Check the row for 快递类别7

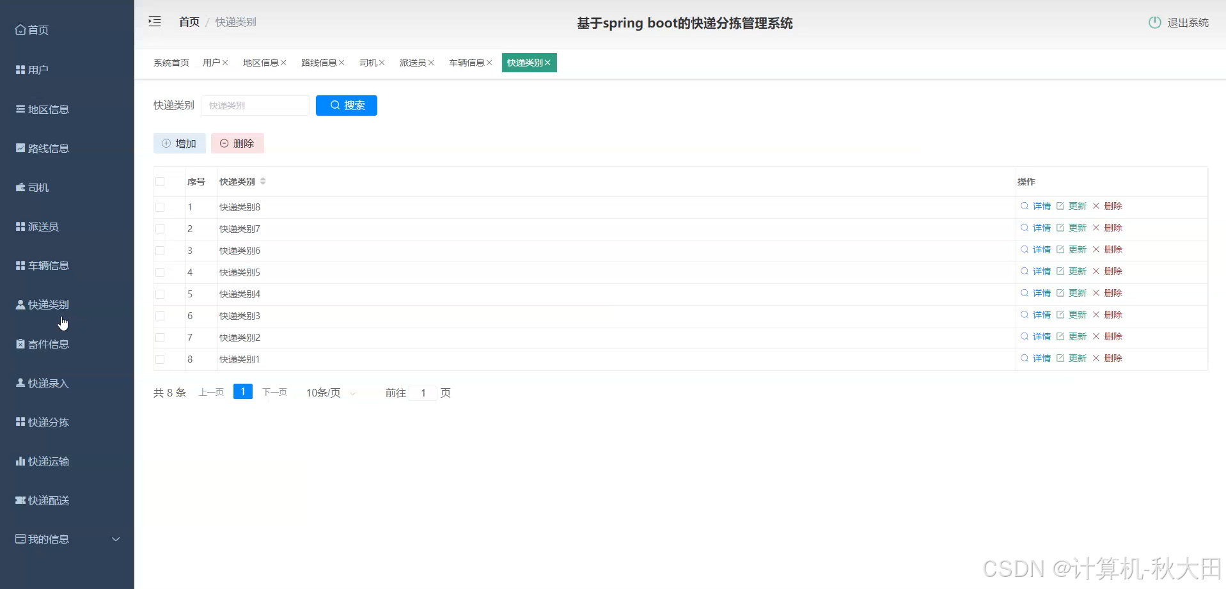click(160, 229)
